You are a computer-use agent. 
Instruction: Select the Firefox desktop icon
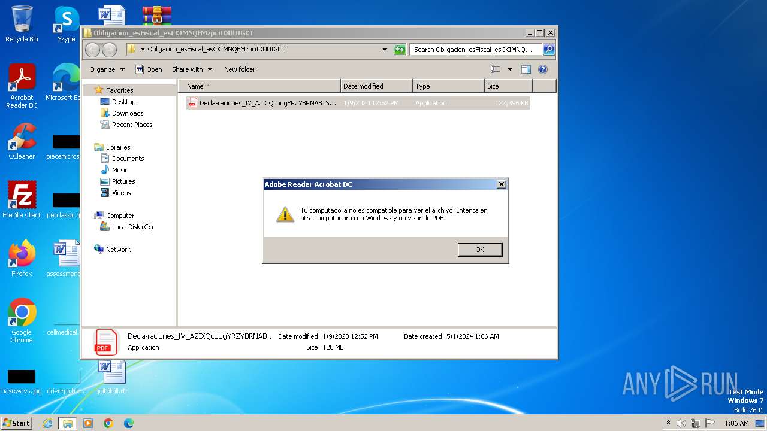click(x=22, y=258)
